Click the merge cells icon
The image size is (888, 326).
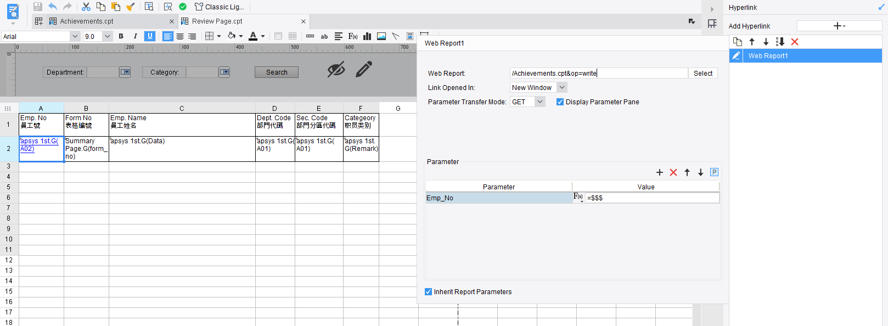(278, 36)
